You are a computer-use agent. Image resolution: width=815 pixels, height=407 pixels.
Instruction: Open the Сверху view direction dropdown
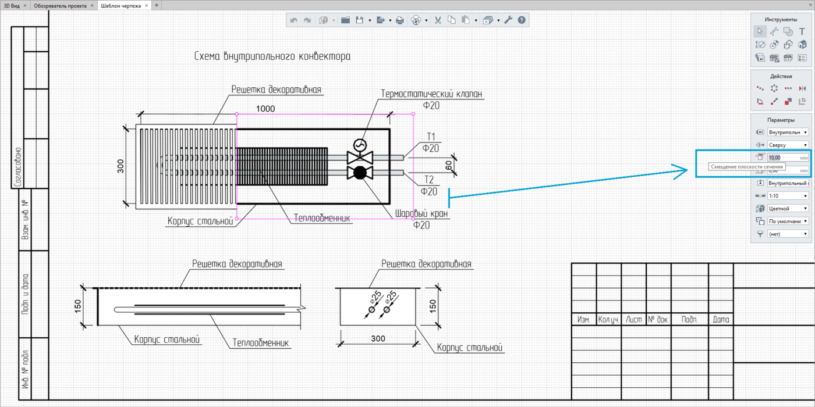coord(788,145)
